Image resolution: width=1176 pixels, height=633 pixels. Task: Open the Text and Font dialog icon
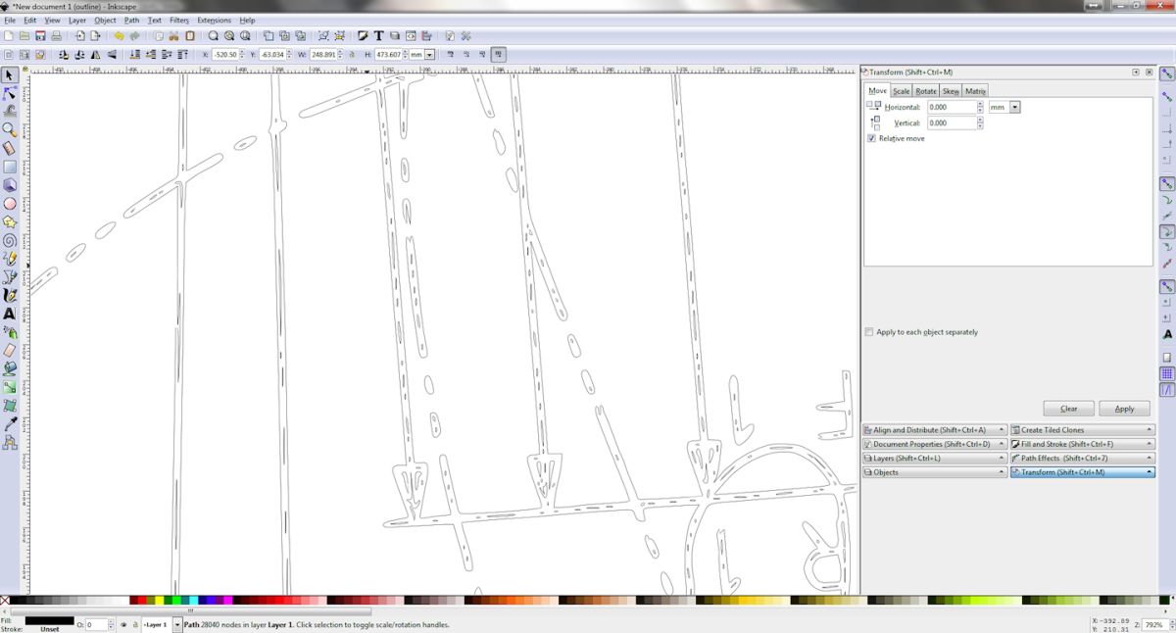378,36
